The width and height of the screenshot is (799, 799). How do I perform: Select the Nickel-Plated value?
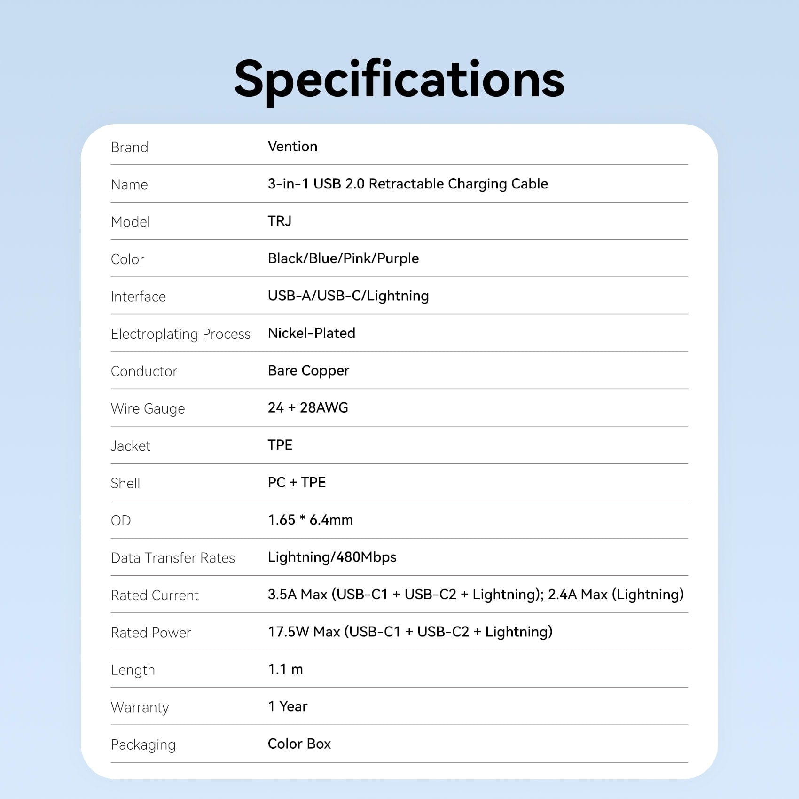tap(312, 333)
